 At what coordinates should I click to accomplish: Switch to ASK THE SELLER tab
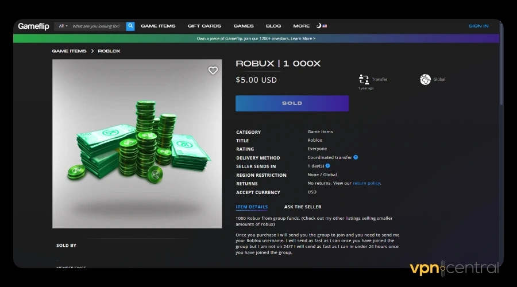coord(303,207)
